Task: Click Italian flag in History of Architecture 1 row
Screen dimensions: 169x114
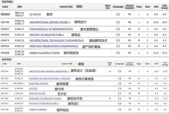Action: pyautogui.click(x=118, y=35)
